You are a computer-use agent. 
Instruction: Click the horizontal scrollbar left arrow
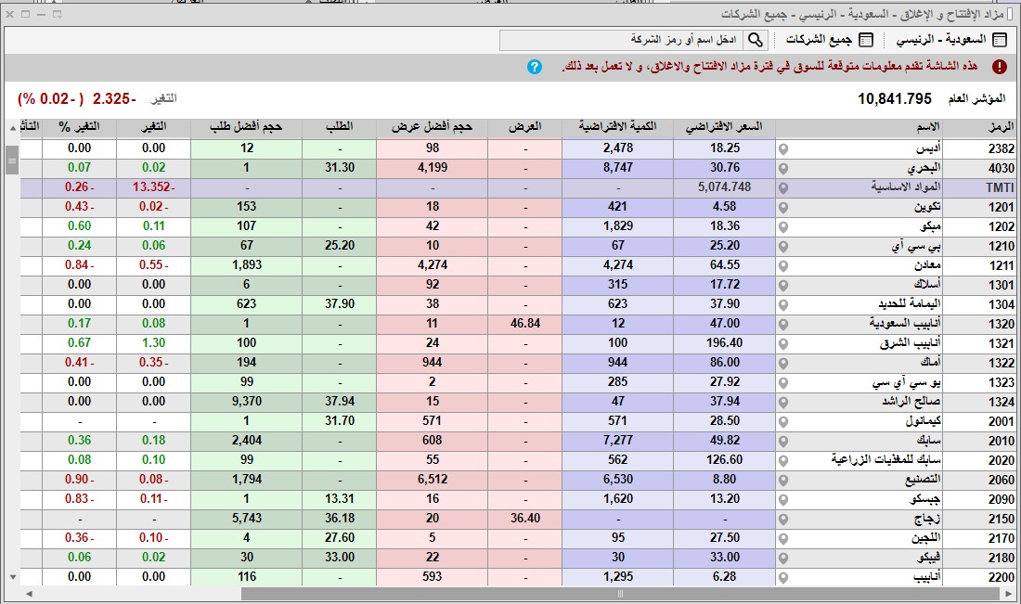click(x=29, y=594)
